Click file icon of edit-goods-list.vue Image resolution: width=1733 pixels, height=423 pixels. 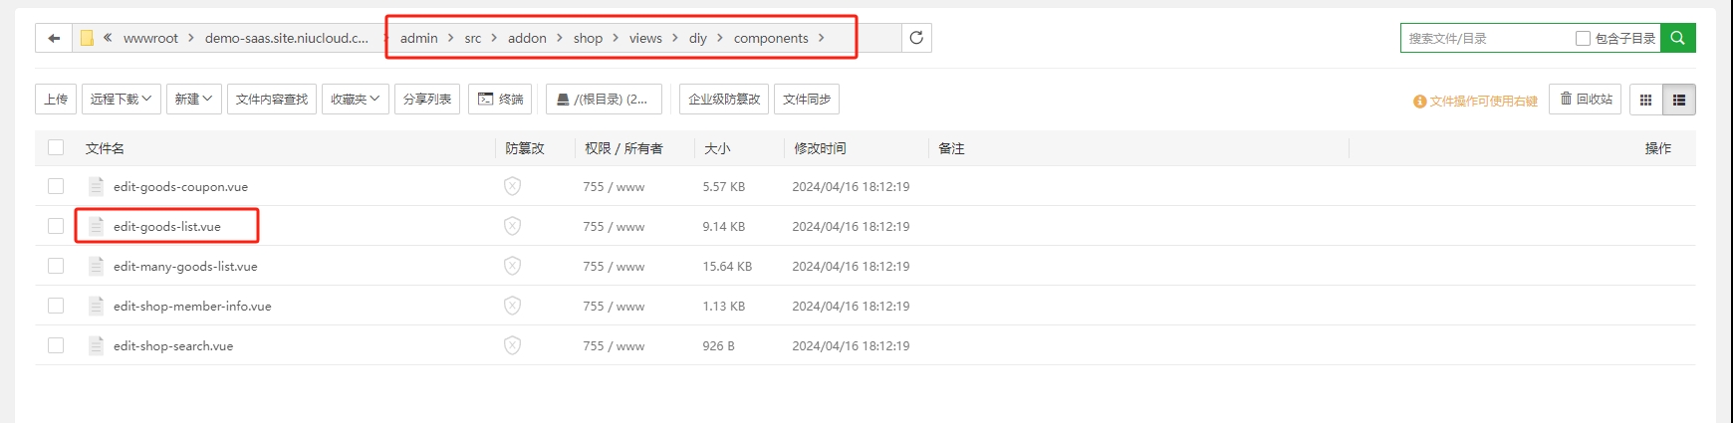[x=97, y=226]
